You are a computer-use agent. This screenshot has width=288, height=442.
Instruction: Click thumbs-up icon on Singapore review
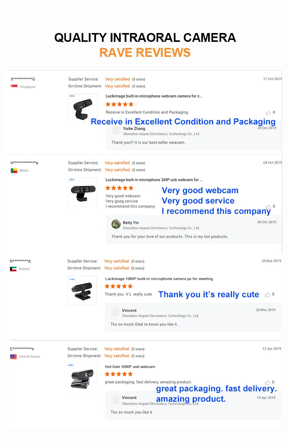click(x=268, y=113)
